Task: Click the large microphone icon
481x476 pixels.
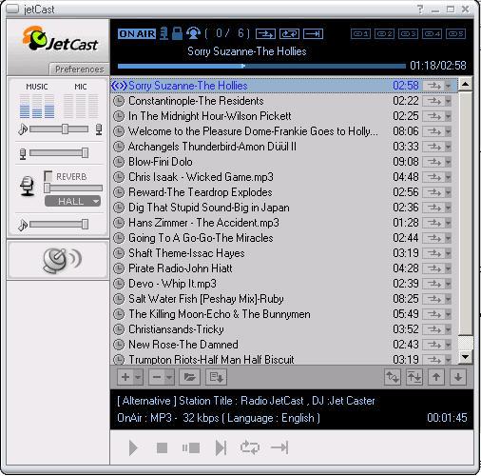Action: click(28, 186)
